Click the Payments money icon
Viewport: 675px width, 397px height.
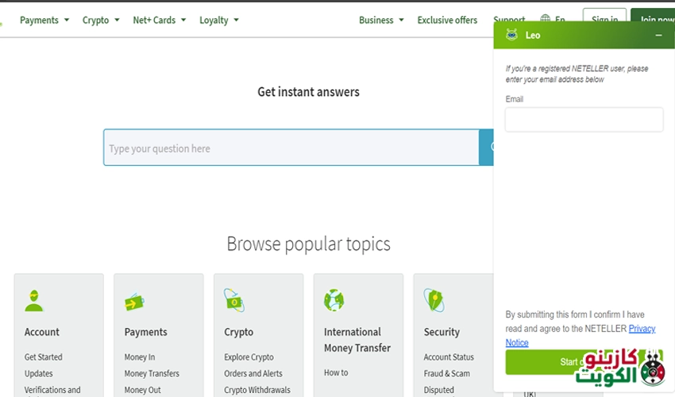pyautogui.click(x=134, y=302)
